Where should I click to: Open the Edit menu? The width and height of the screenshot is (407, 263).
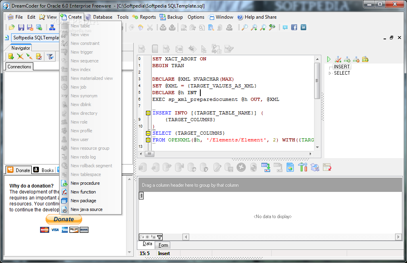tap(31, 17)
